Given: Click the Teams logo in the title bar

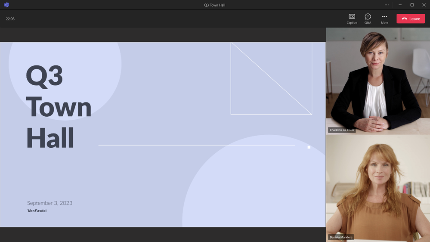Looking at the screenshot, I should pos(6,5).
